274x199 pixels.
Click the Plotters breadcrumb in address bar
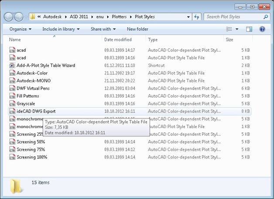pos(119,17)
